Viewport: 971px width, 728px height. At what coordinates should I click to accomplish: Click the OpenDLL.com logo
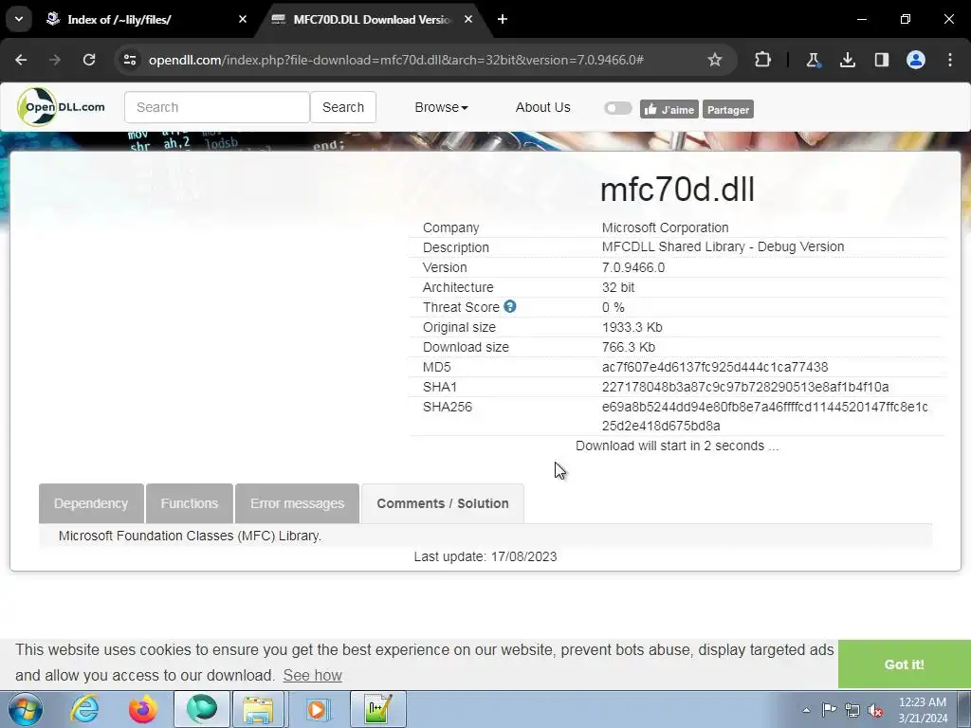pos(62,107)
